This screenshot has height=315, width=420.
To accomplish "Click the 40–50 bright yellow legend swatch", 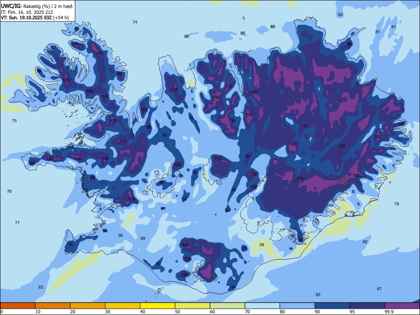I will tap(157, 306).
